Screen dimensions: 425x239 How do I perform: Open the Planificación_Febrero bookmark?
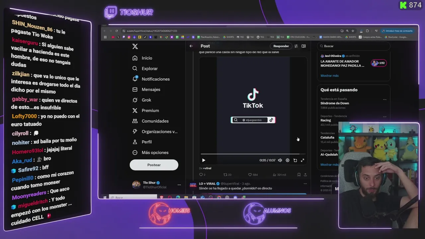(x=209, y=37)
